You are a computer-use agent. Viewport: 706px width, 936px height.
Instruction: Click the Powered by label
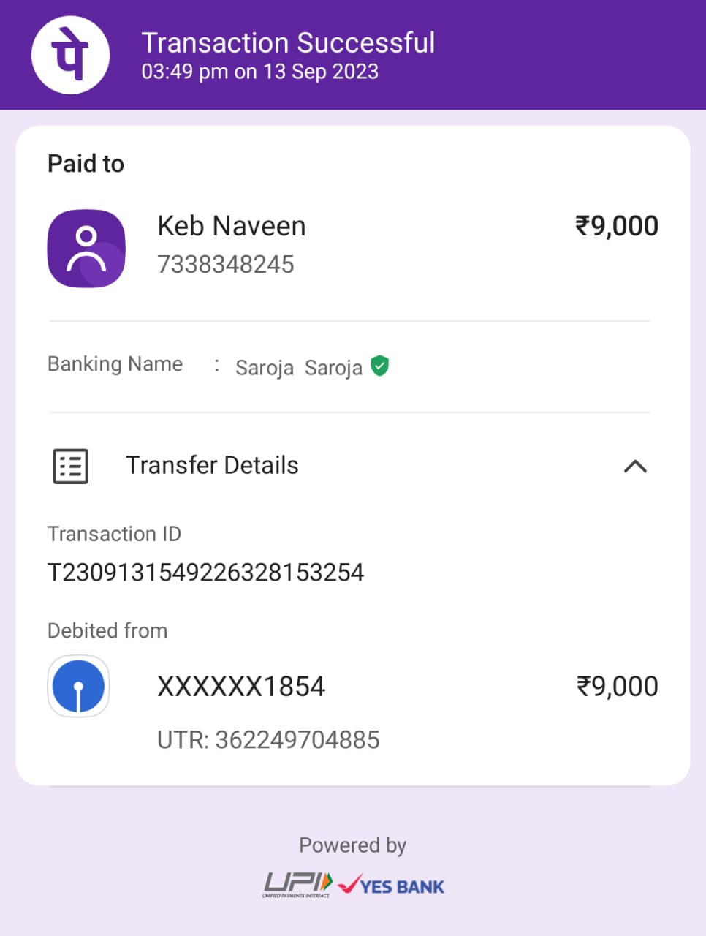(352, 845)
